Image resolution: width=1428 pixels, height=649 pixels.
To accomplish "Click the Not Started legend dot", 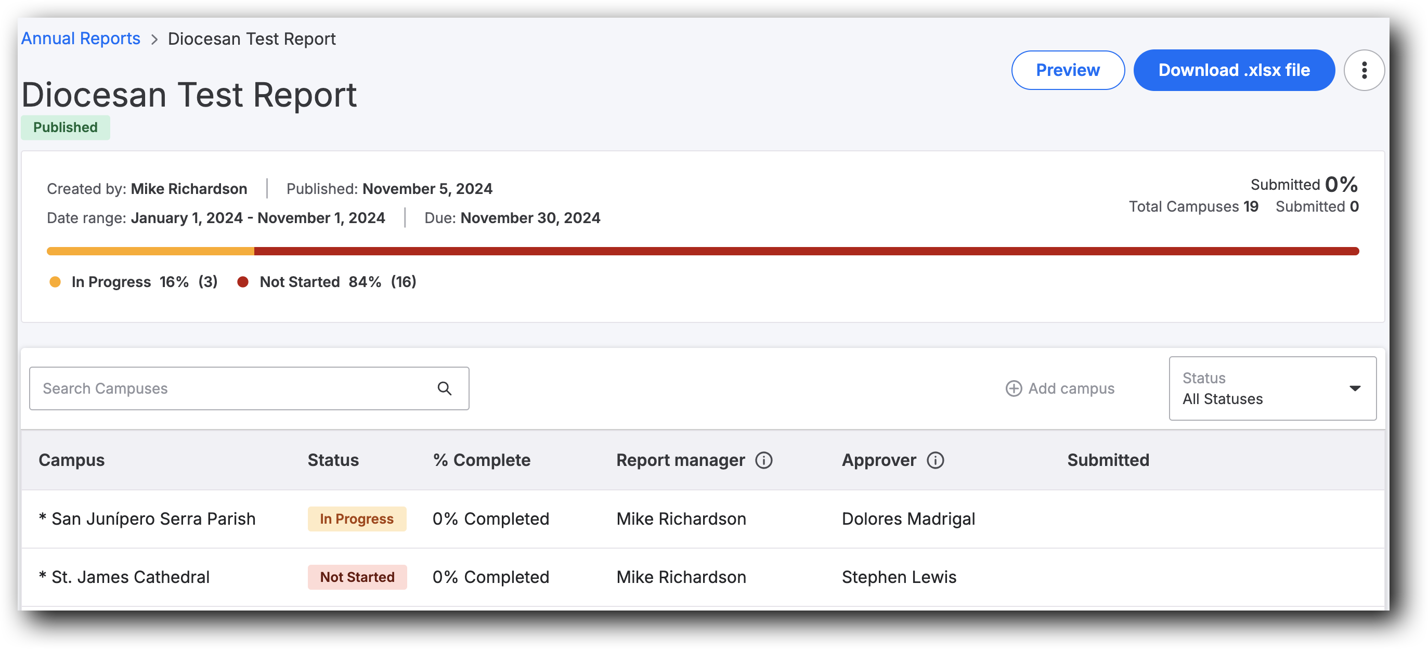I will (243, 281).
